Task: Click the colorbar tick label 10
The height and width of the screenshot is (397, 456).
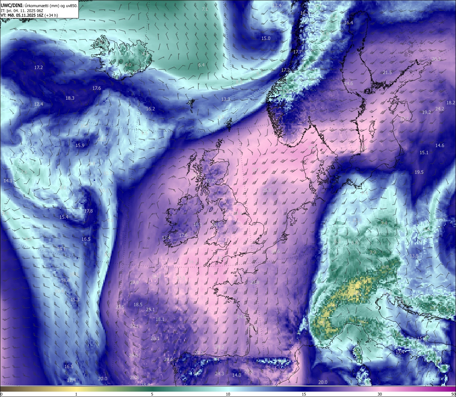Action: pyautogui.click(x=228, y=394)
